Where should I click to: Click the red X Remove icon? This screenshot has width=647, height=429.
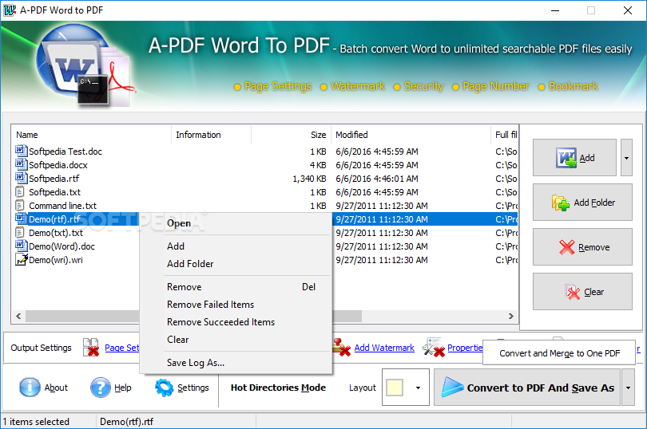(566, 247)
